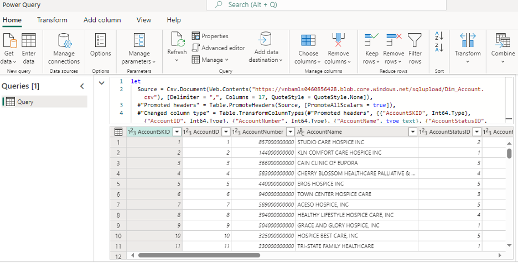The image size is (518, 264).
Task: Sort column descending Z to A
Action: point(439,47)
